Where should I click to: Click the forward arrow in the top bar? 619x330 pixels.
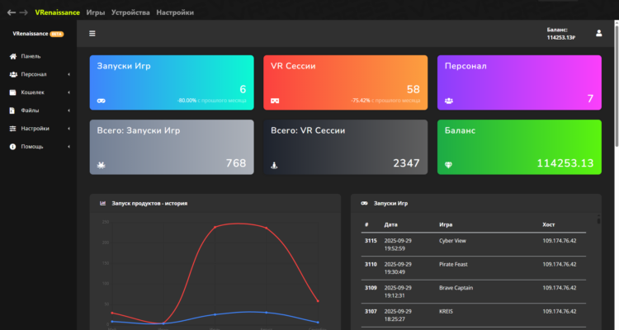(x=24, y=12)
